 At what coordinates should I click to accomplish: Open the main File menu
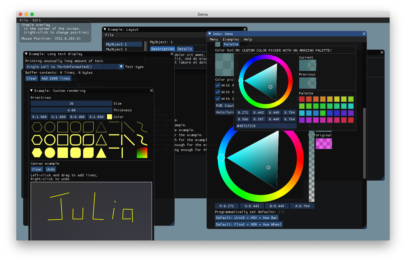coord(24,20)
